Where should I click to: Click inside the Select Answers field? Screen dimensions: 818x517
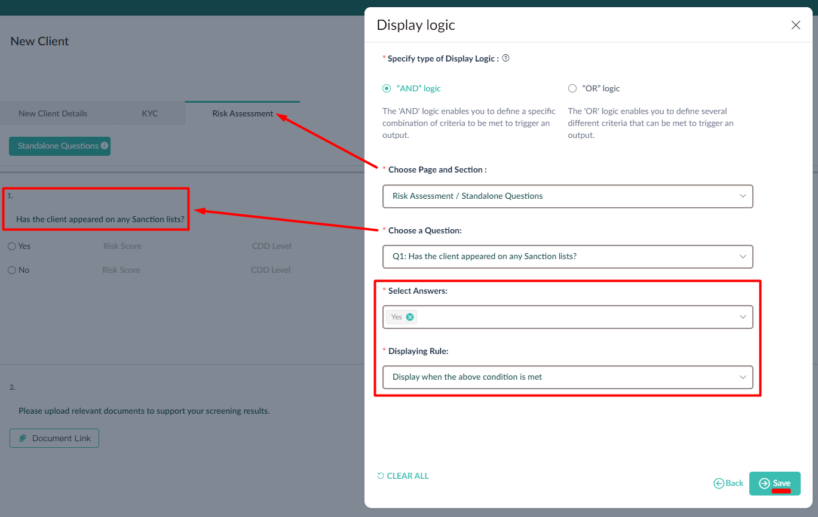[x=574, y=317]
